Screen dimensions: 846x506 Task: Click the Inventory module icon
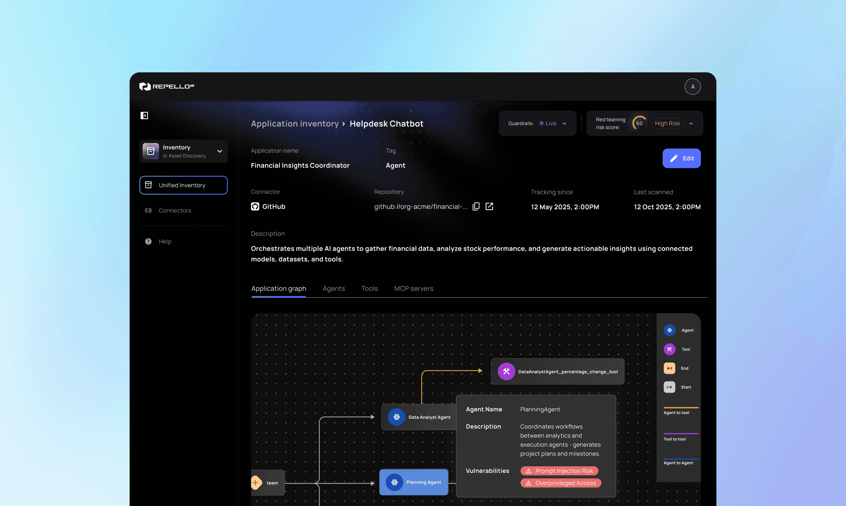coord(151,151)
